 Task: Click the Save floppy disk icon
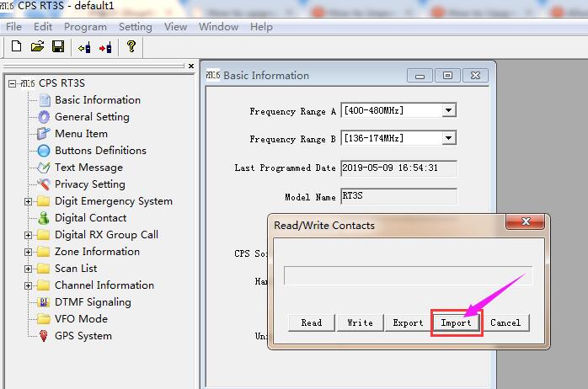coord(58,47)
